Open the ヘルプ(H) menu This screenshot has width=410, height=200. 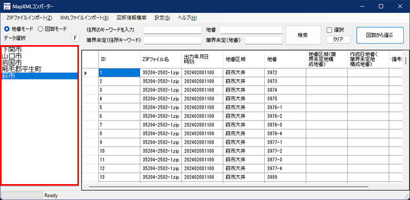tap(187, 18)
